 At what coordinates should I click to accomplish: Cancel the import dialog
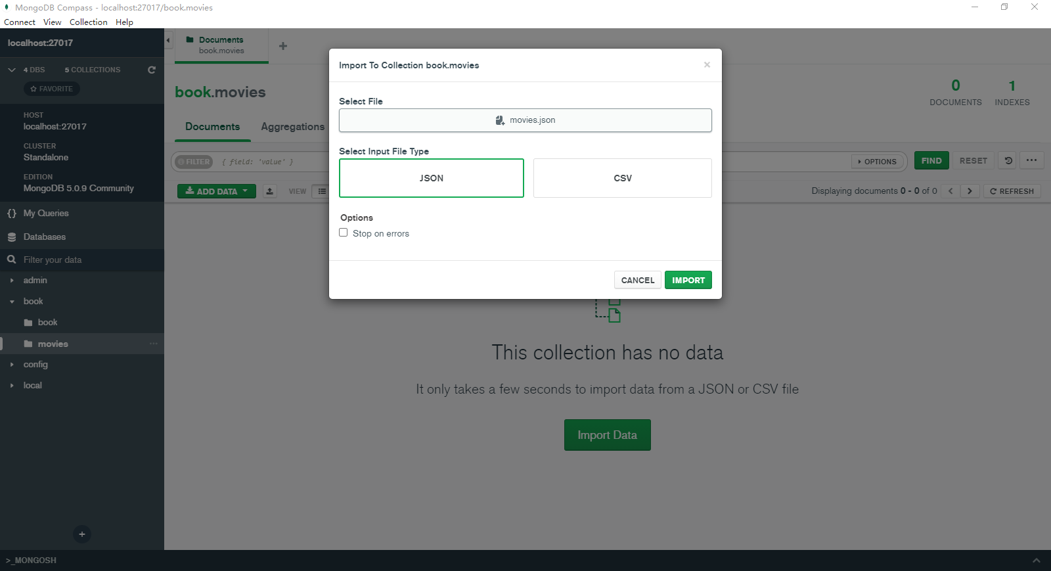[x=638, y=280]
